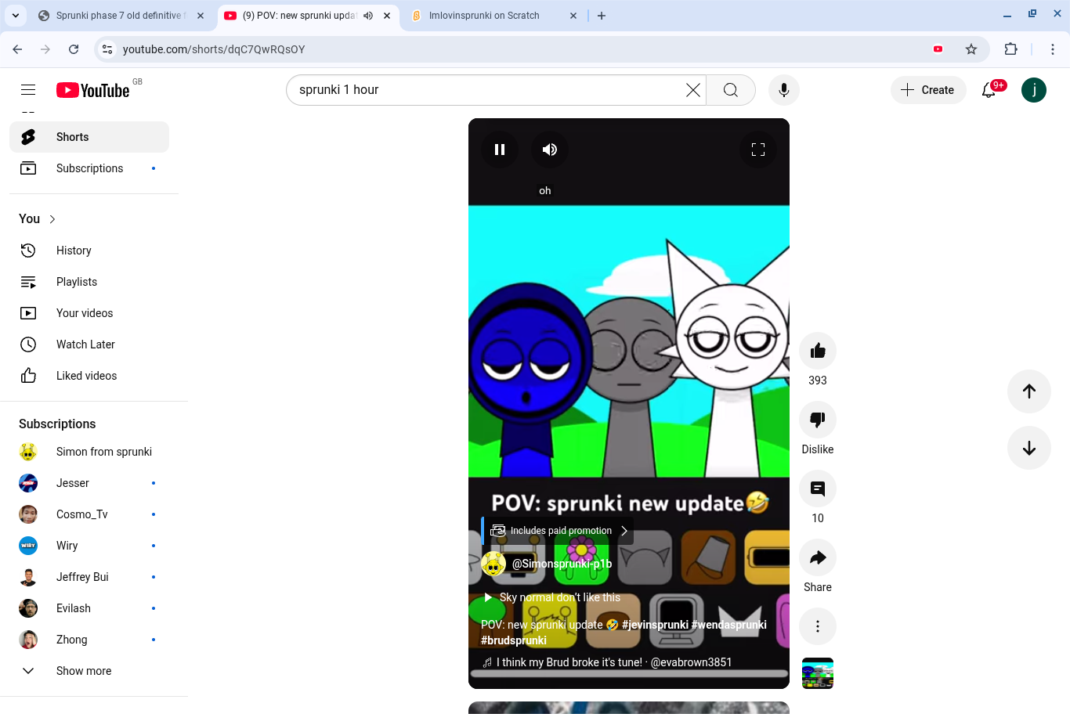Open the YouTube guide hamburger menu
This screenshot has width=1070, height=714.
point(28,90)
